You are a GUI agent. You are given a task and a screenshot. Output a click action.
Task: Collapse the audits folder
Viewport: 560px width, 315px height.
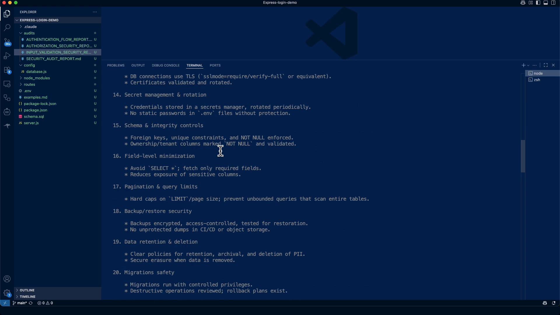pyautogui.click(x=57, y=33)
